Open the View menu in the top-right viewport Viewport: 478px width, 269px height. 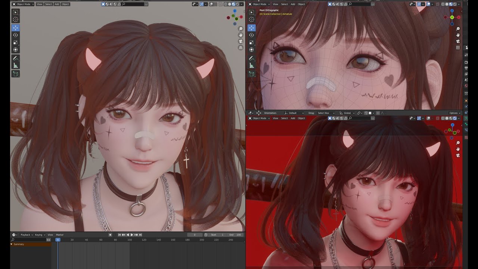click(276, 4)
